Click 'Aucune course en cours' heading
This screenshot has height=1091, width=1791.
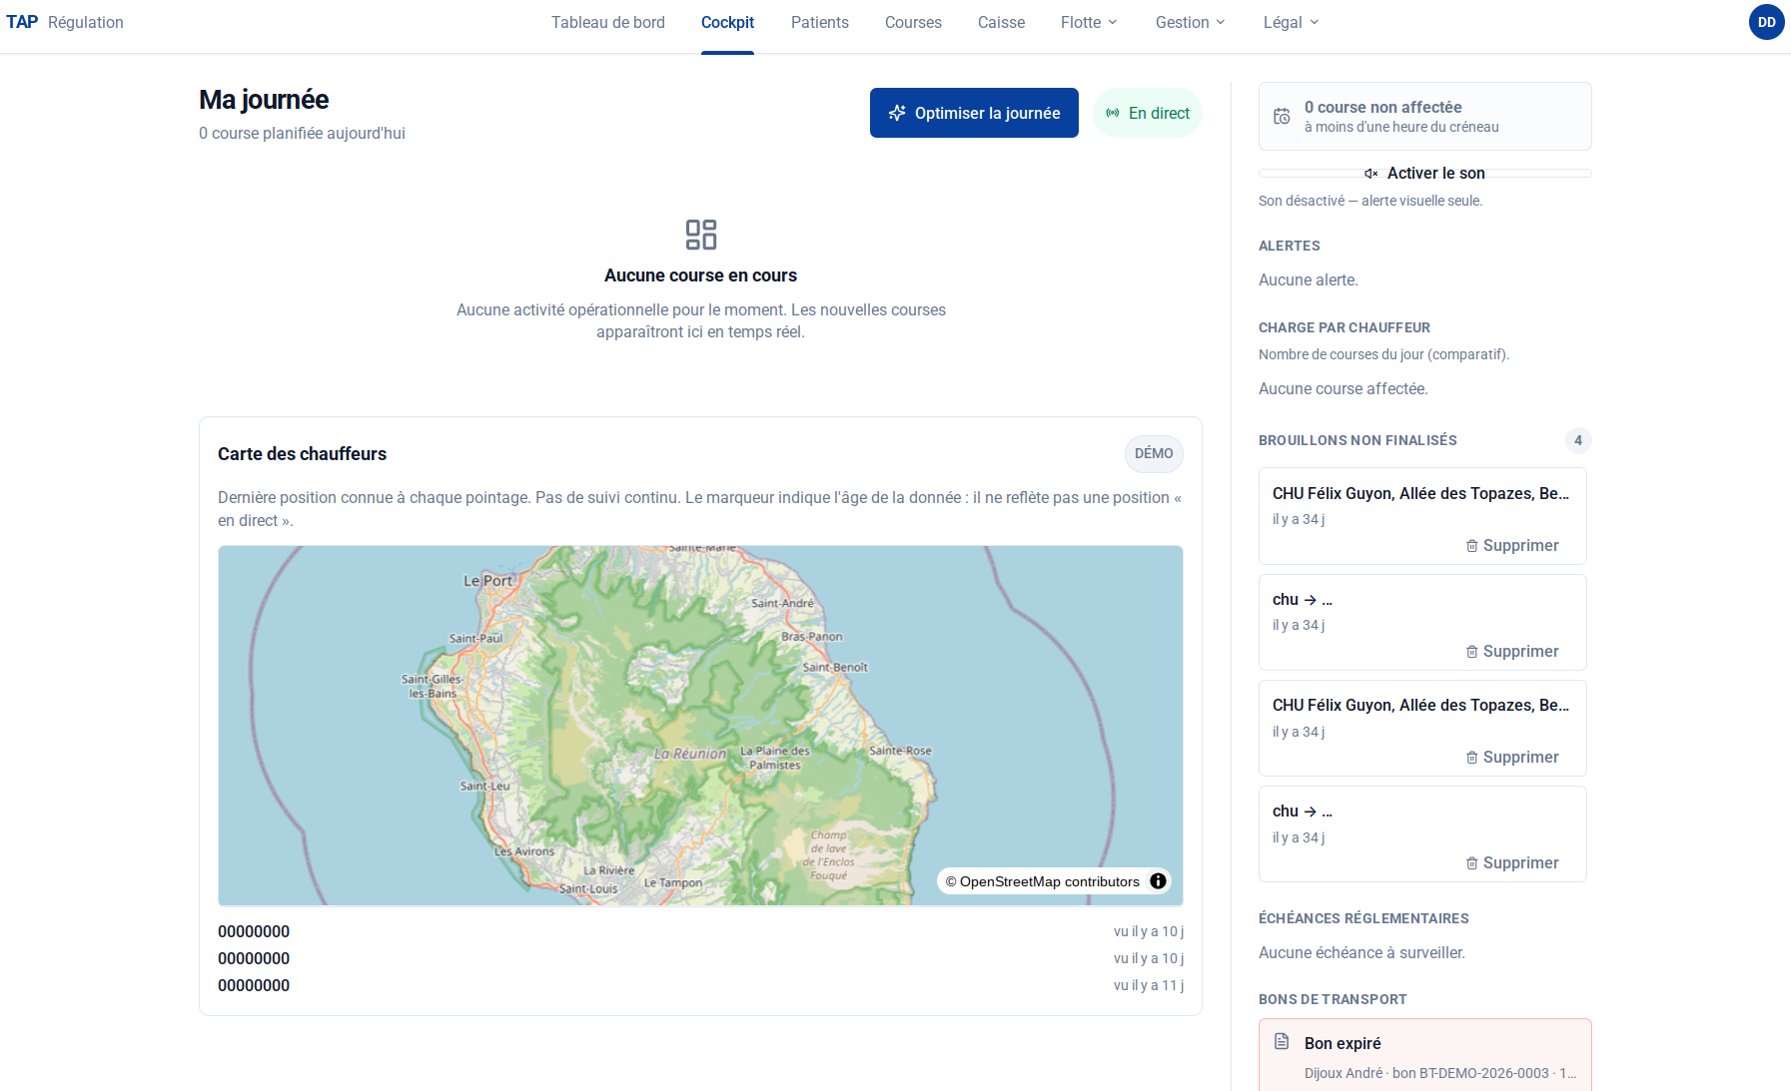click(700, 275)
